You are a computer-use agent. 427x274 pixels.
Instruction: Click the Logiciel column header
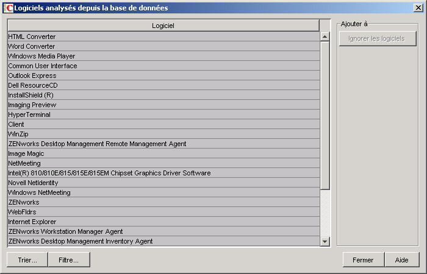[x=163, y=26]
